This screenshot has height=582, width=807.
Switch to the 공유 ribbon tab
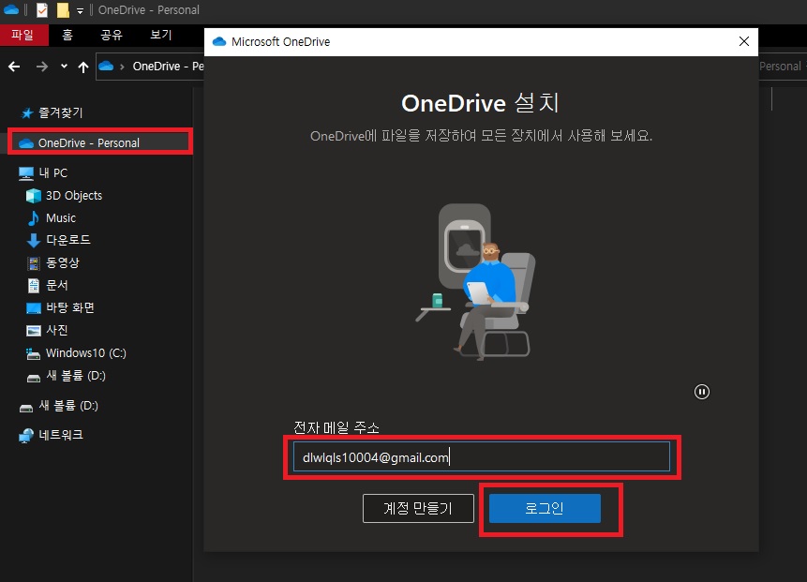[112, 35]
